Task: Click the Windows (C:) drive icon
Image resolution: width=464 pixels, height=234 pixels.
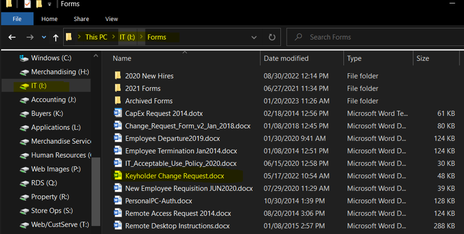Action: click(x=24, y=58)
